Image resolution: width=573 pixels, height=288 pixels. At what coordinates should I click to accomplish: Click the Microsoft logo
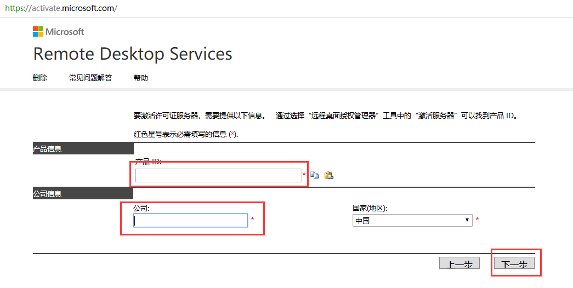59,32
